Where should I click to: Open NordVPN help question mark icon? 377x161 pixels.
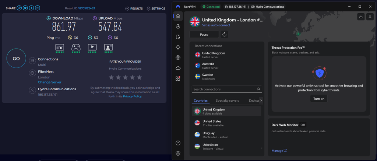pos(178,143)
